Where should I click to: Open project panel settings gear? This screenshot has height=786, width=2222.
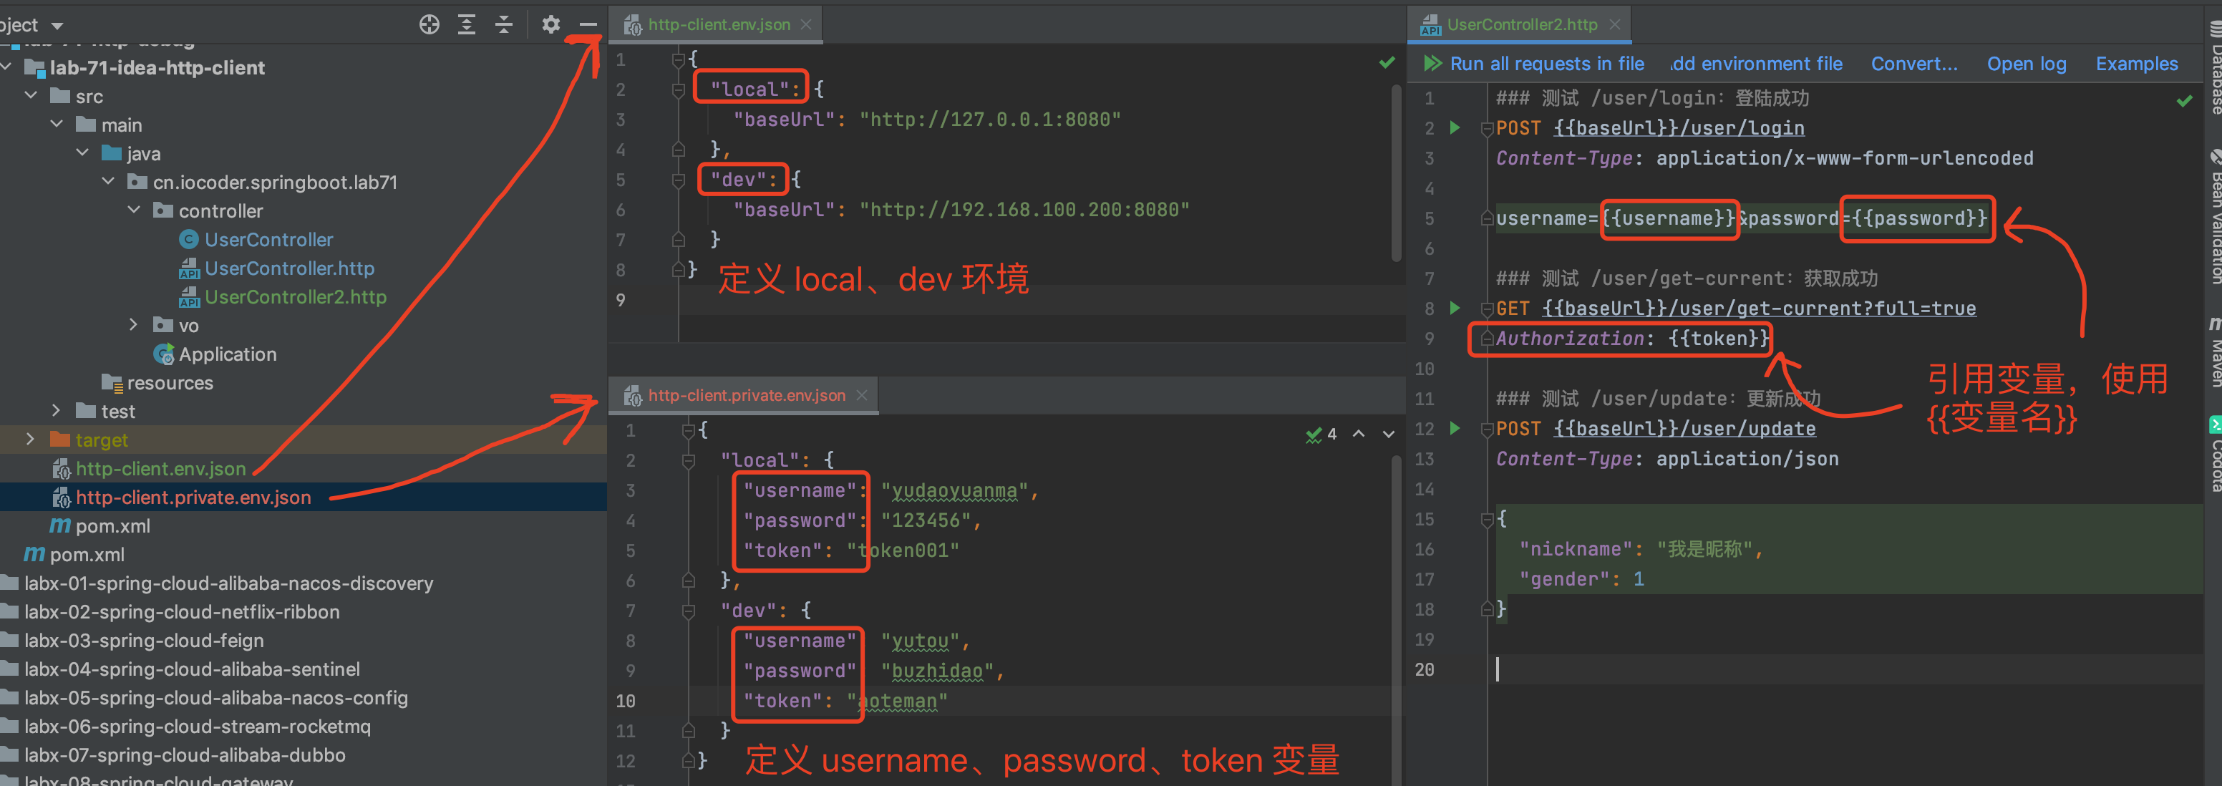(550, 24)
